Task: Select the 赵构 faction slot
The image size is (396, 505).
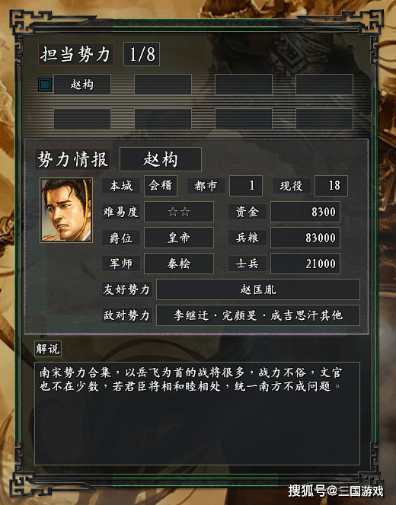Action: point(82,85)
